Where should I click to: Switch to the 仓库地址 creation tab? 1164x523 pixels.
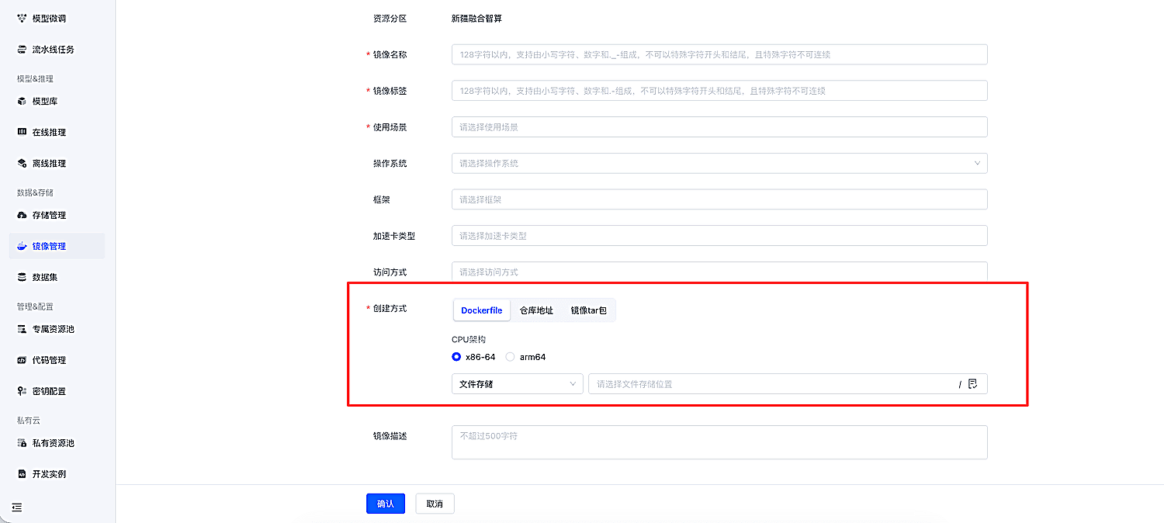(536, 310)
